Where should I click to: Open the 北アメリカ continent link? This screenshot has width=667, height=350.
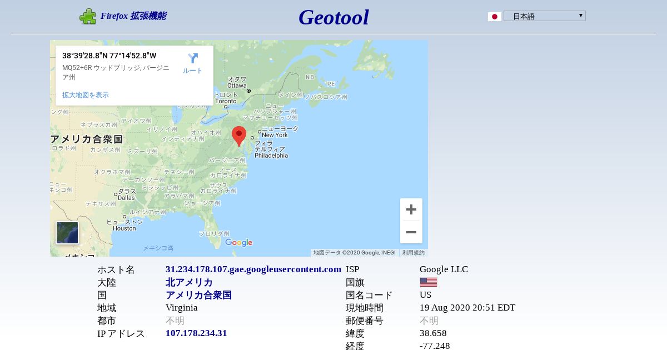[x=189, y=282]
